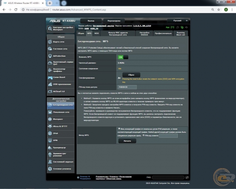Open Internet (Интернет) WAN sidebar item
Image resolution: width=236 pixels, height=189 pixels.
click(x=61, y=119)
